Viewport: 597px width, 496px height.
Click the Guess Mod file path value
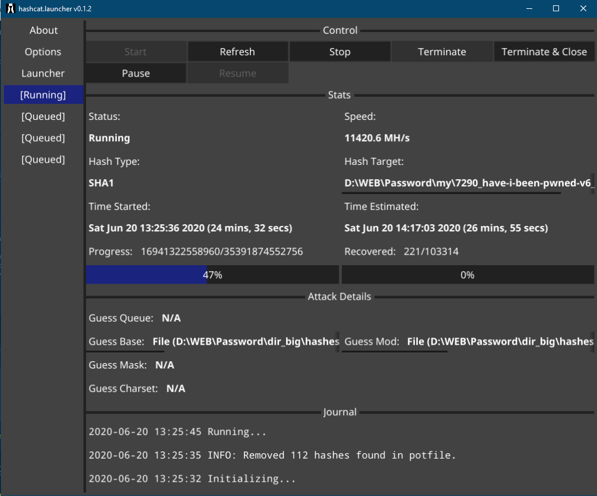pos(500,342)
